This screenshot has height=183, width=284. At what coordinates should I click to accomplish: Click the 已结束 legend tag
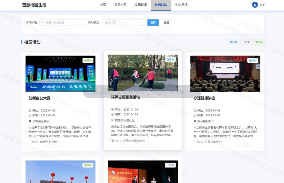246,42
